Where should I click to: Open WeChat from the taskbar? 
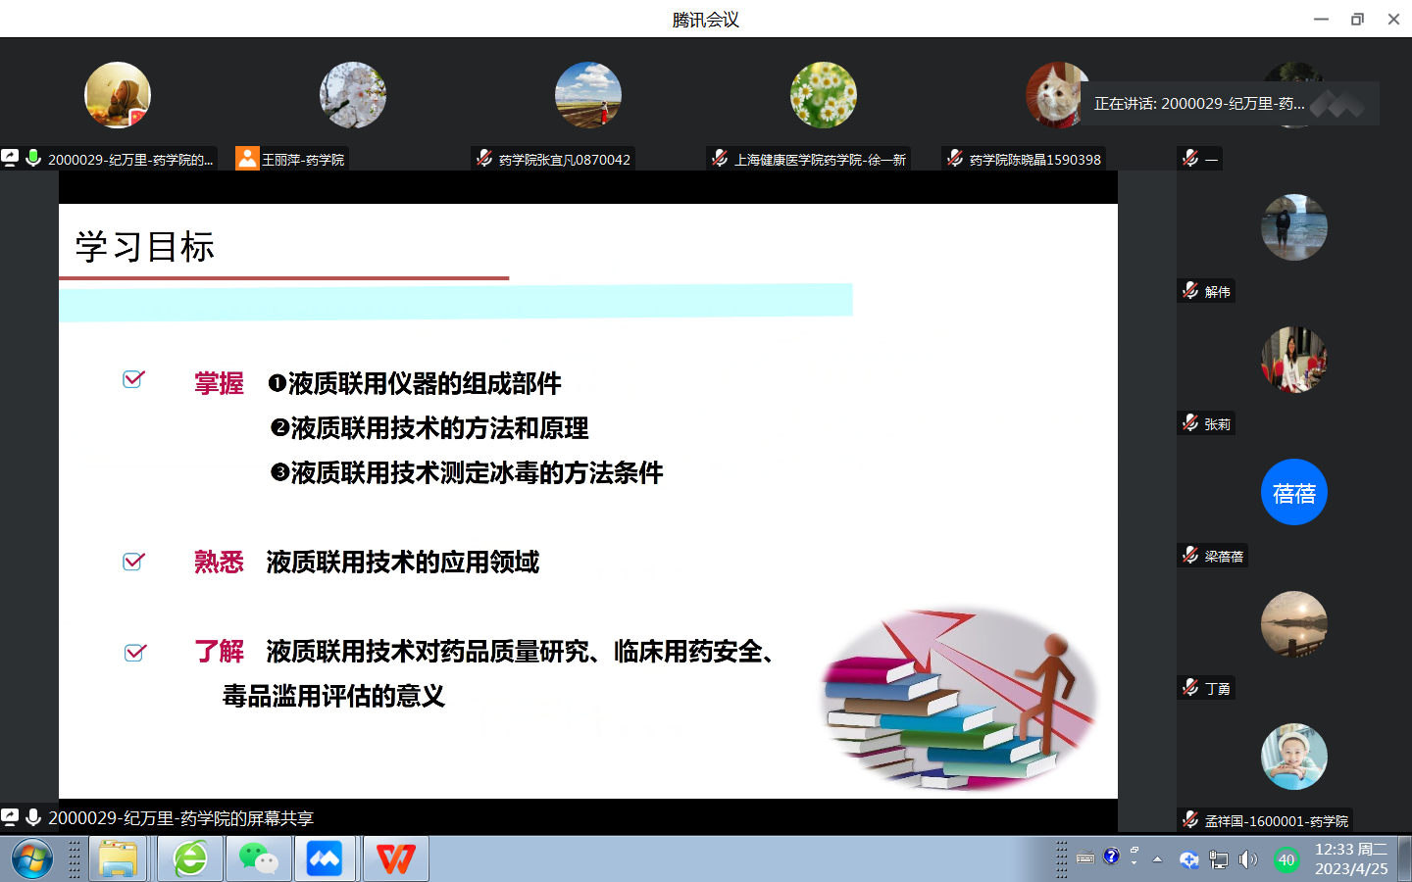tap(258, 859)
